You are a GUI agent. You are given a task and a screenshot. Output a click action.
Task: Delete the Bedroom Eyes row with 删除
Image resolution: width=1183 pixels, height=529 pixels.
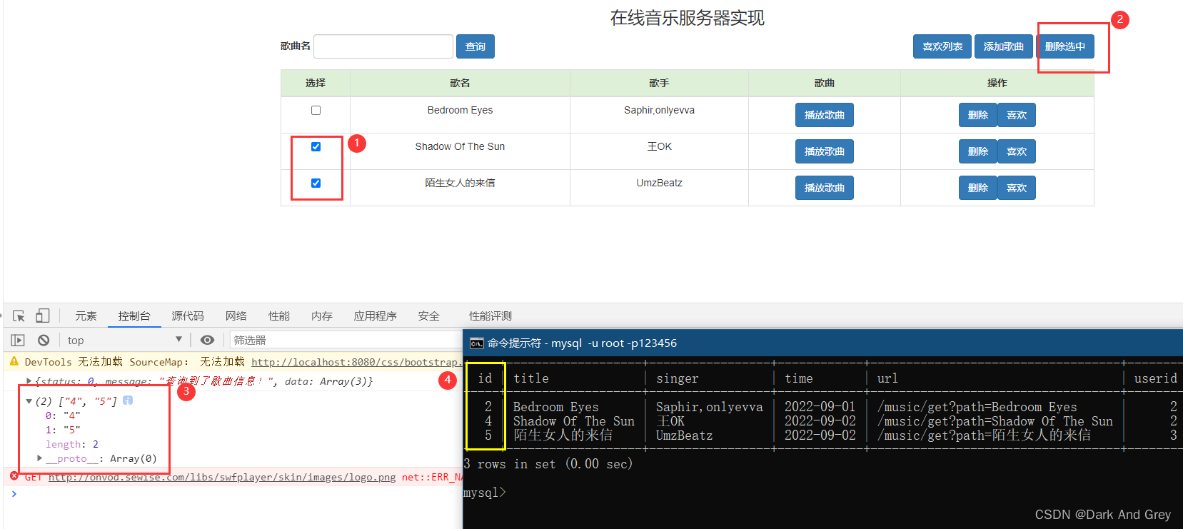point(978,115)
